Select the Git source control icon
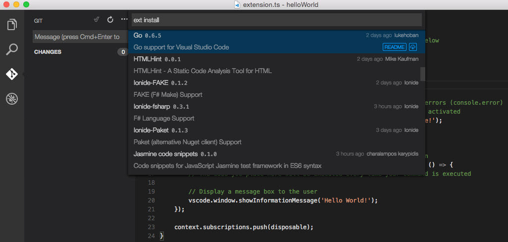The height and width of the screenshot is (242, 508). (x=12, y=74)
